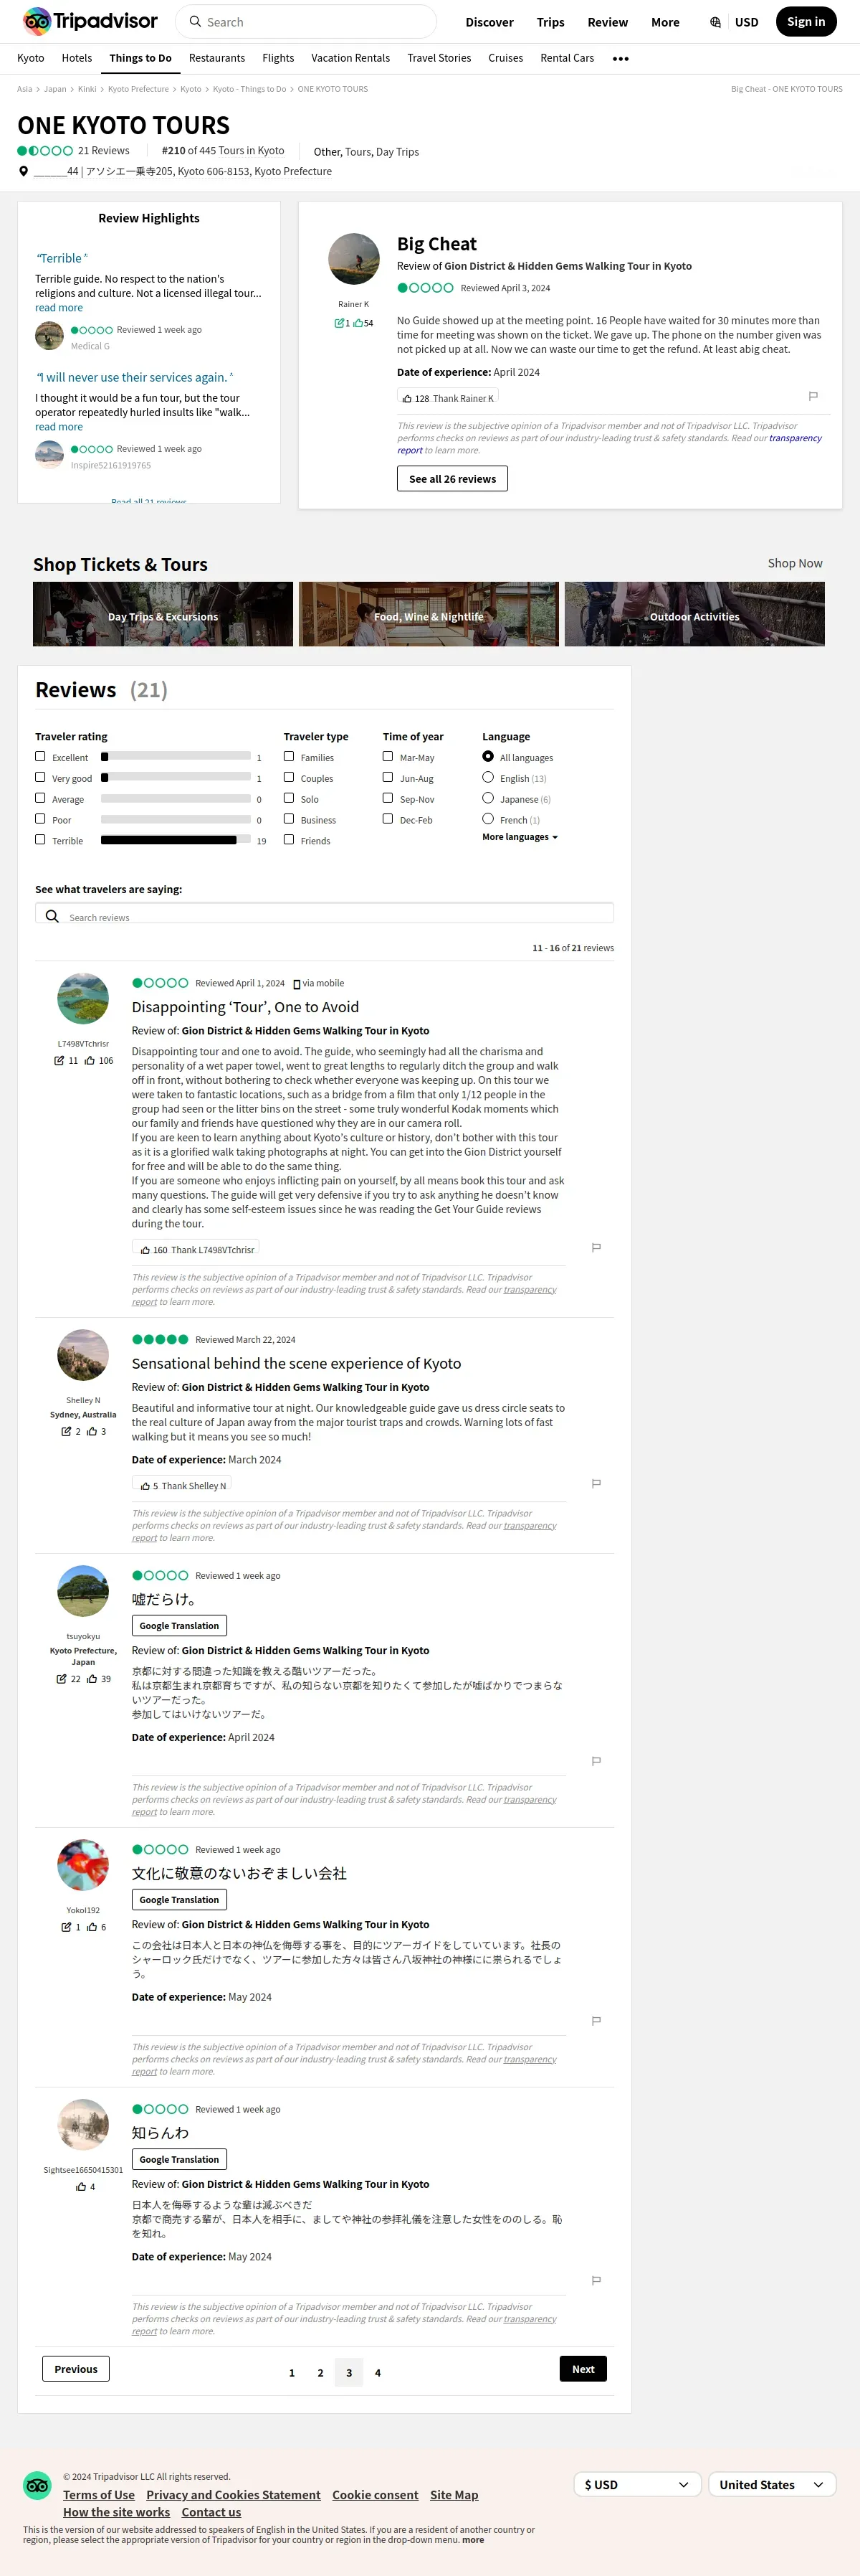The image size is (860, 2576).
Task: Flag the Big Cheat review by Rainer K
Action: [x=813, y=396]
